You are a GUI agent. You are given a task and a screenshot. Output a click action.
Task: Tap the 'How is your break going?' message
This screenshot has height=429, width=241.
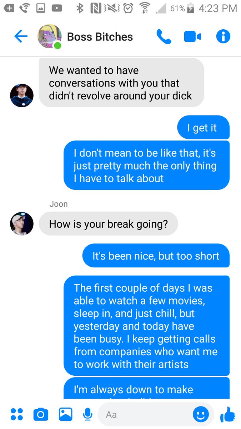coord(108,224)
